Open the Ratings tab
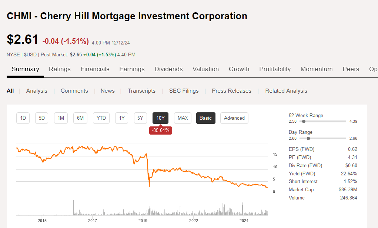Image resolution: width=378 pixels, height=228 pixels. click(x=60, y=69)
